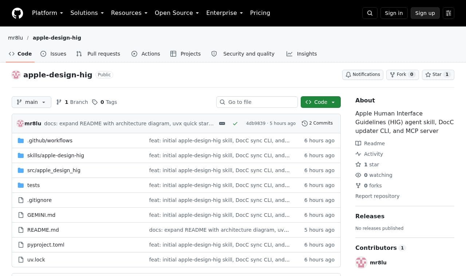Click the Go to file search field
Viewport: 466px width, 276px height.
(x=257, y=102)
